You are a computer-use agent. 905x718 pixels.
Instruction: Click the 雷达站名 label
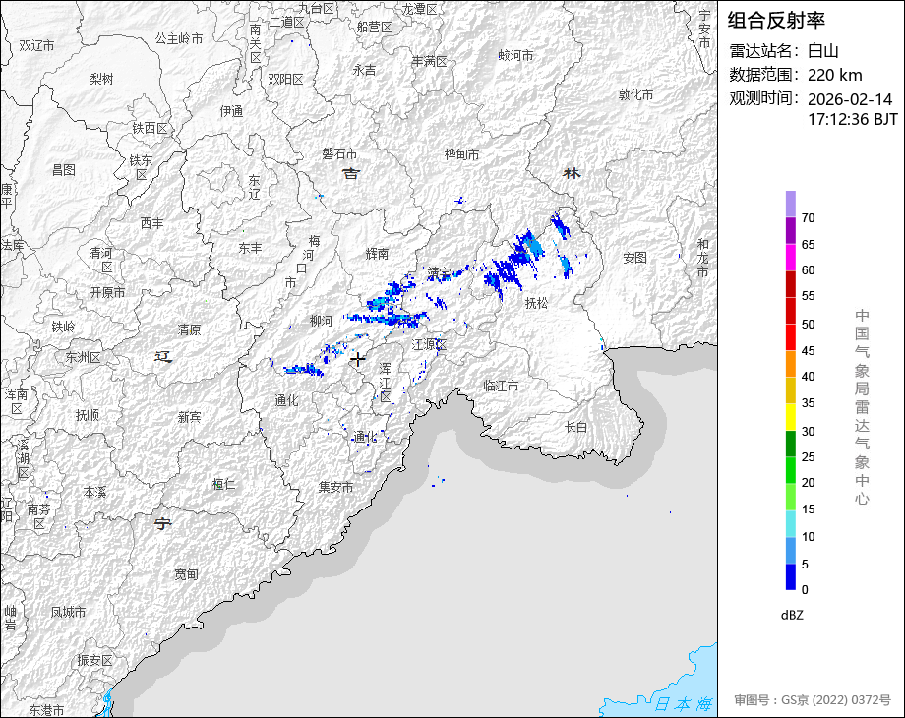point(764,51)
